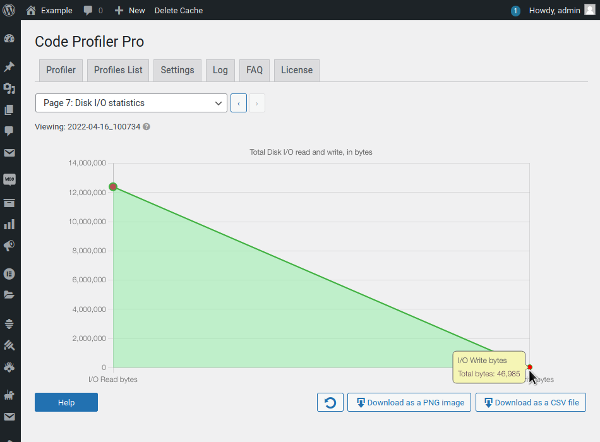Download as a PNG image
600x442 pixels.
click(x=409, y=402)
